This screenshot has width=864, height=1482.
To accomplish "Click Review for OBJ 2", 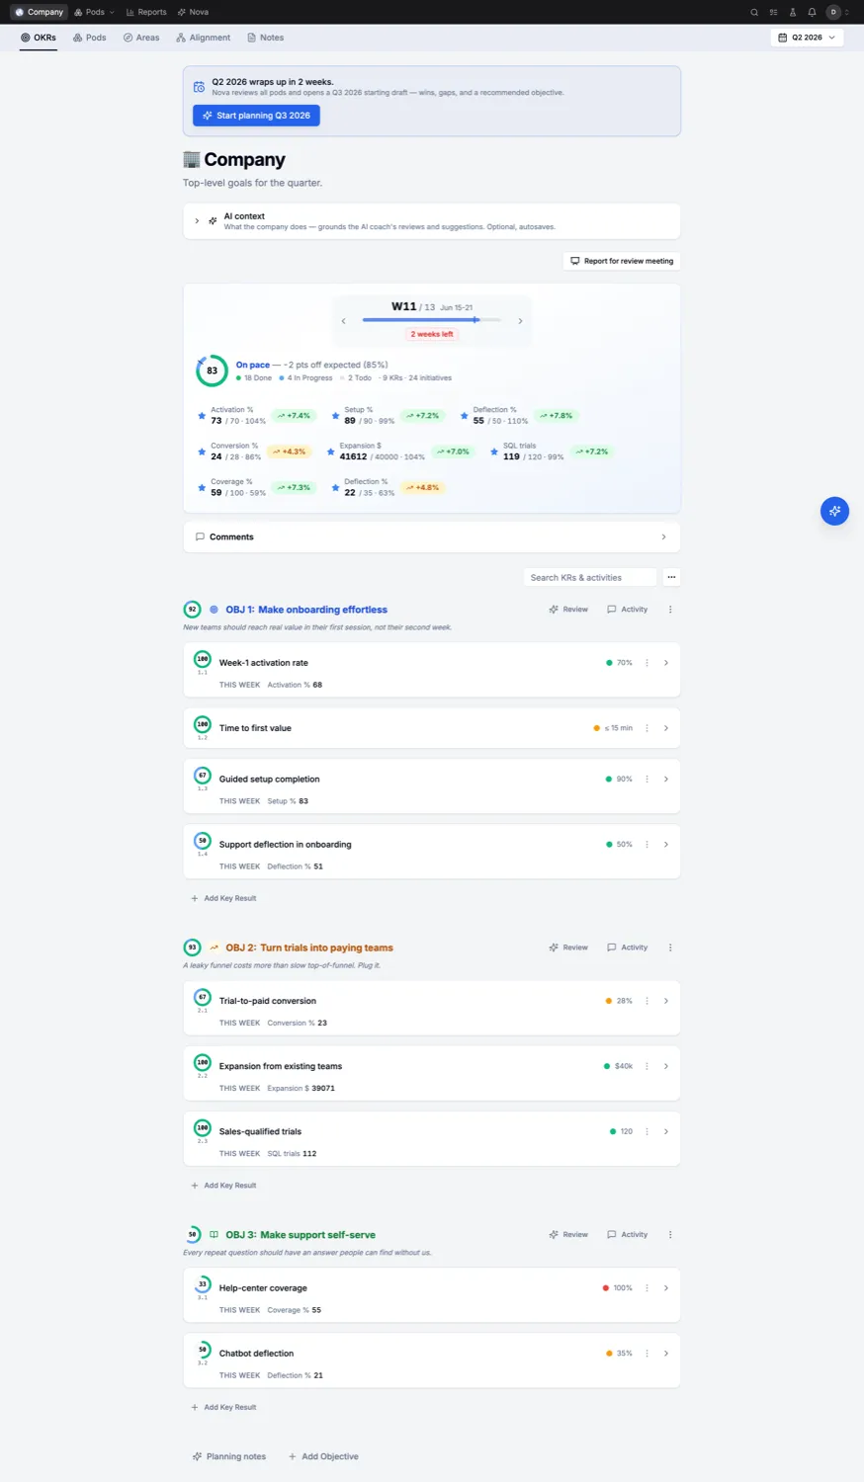I will [x=568, y=947].
